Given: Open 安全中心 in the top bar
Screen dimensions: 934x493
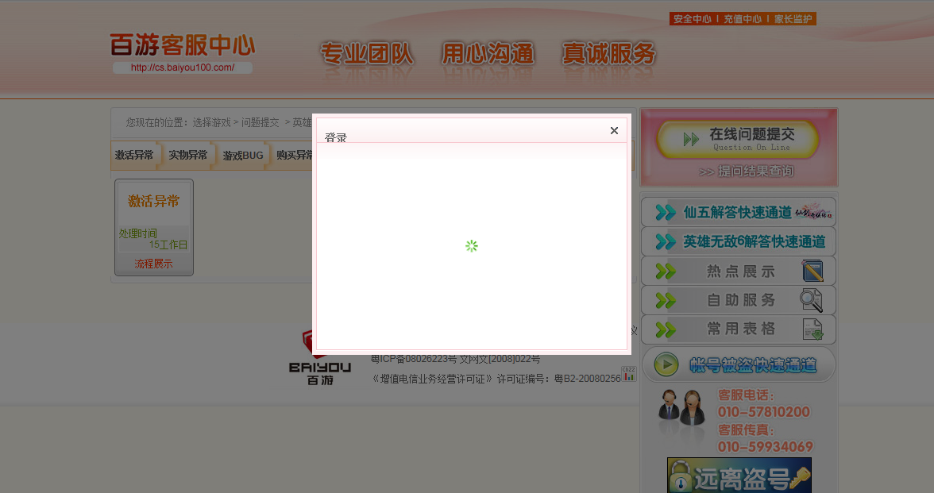Looking at the screenshot, I should pyautogui.click(x=692, y=19).
